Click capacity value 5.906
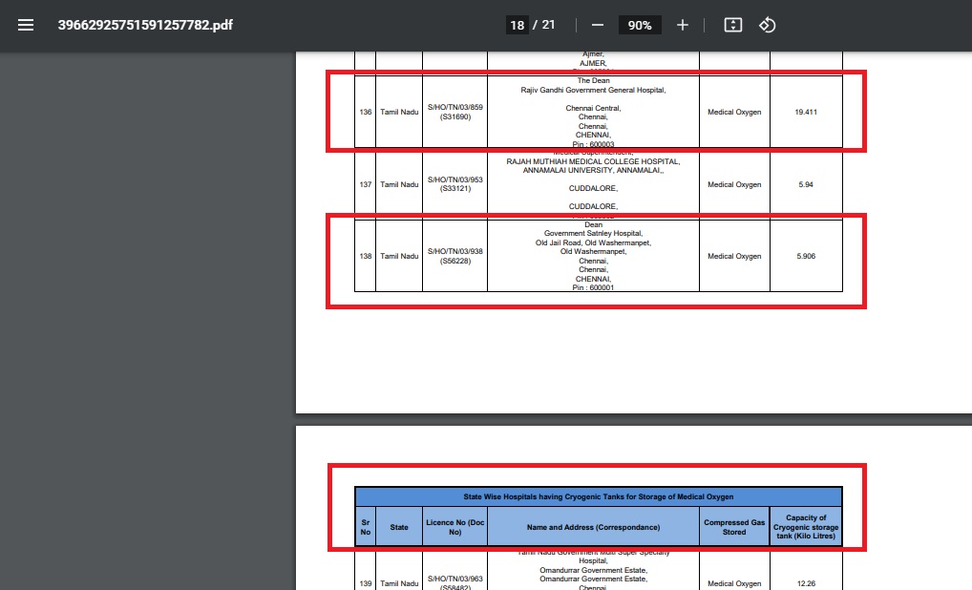Viewport: 972px width, 590px height. (x=806, y=256)
